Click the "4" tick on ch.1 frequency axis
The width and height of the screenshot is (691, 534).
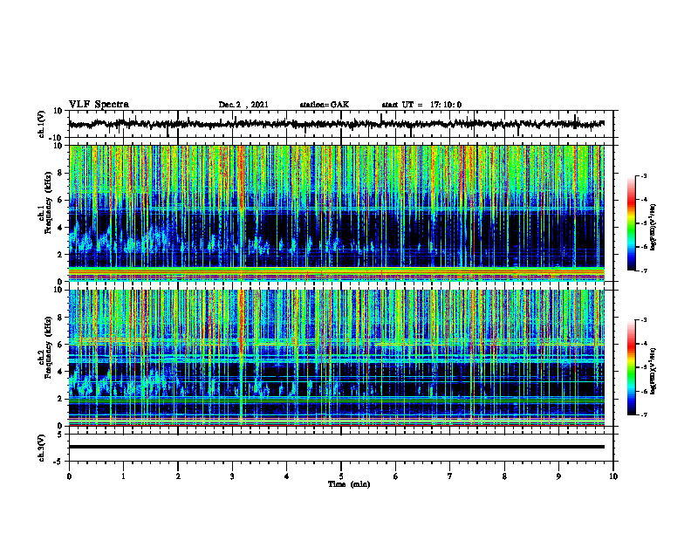(60, 228)
